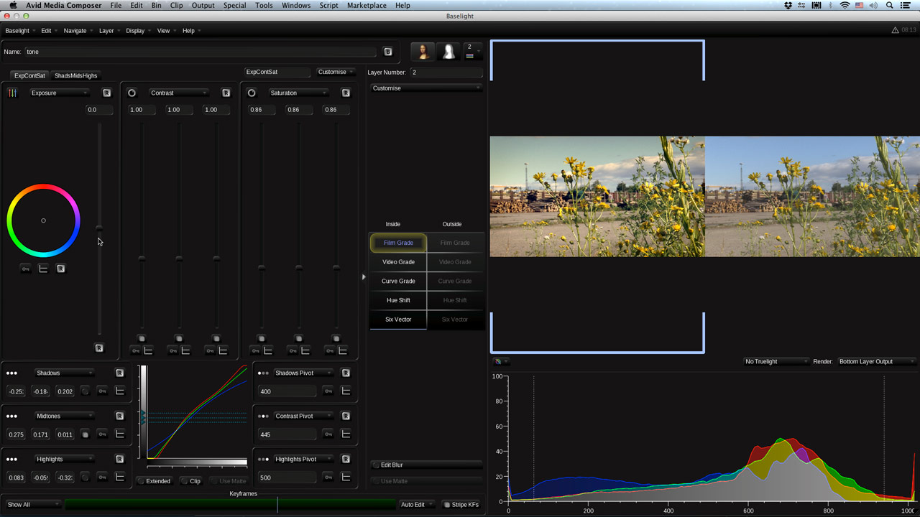Open the No Truelight dropdown
This screenshot has height=517, width=920.
(x=776, y=361)
